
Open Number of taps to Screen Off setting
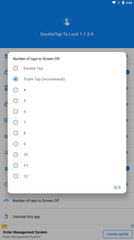click(67, 200)
